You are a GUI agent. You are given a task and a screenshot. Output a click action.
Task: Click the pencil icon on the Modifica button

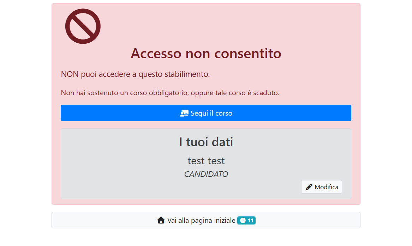[309, 186]
